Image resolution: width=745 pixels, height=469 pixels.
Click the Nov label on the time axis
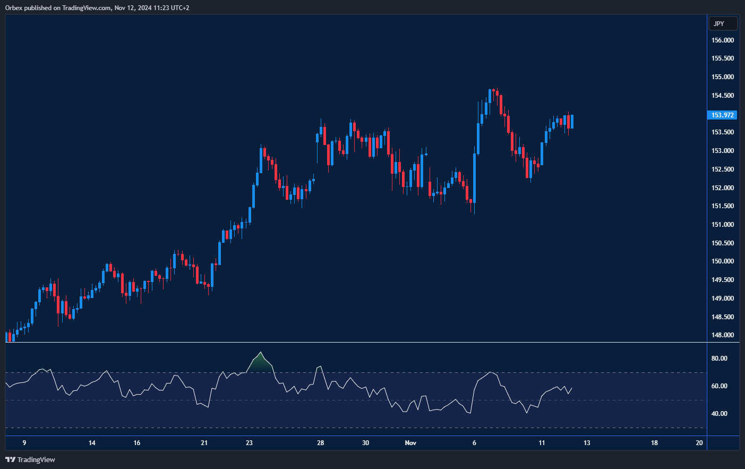click(410, 443)
